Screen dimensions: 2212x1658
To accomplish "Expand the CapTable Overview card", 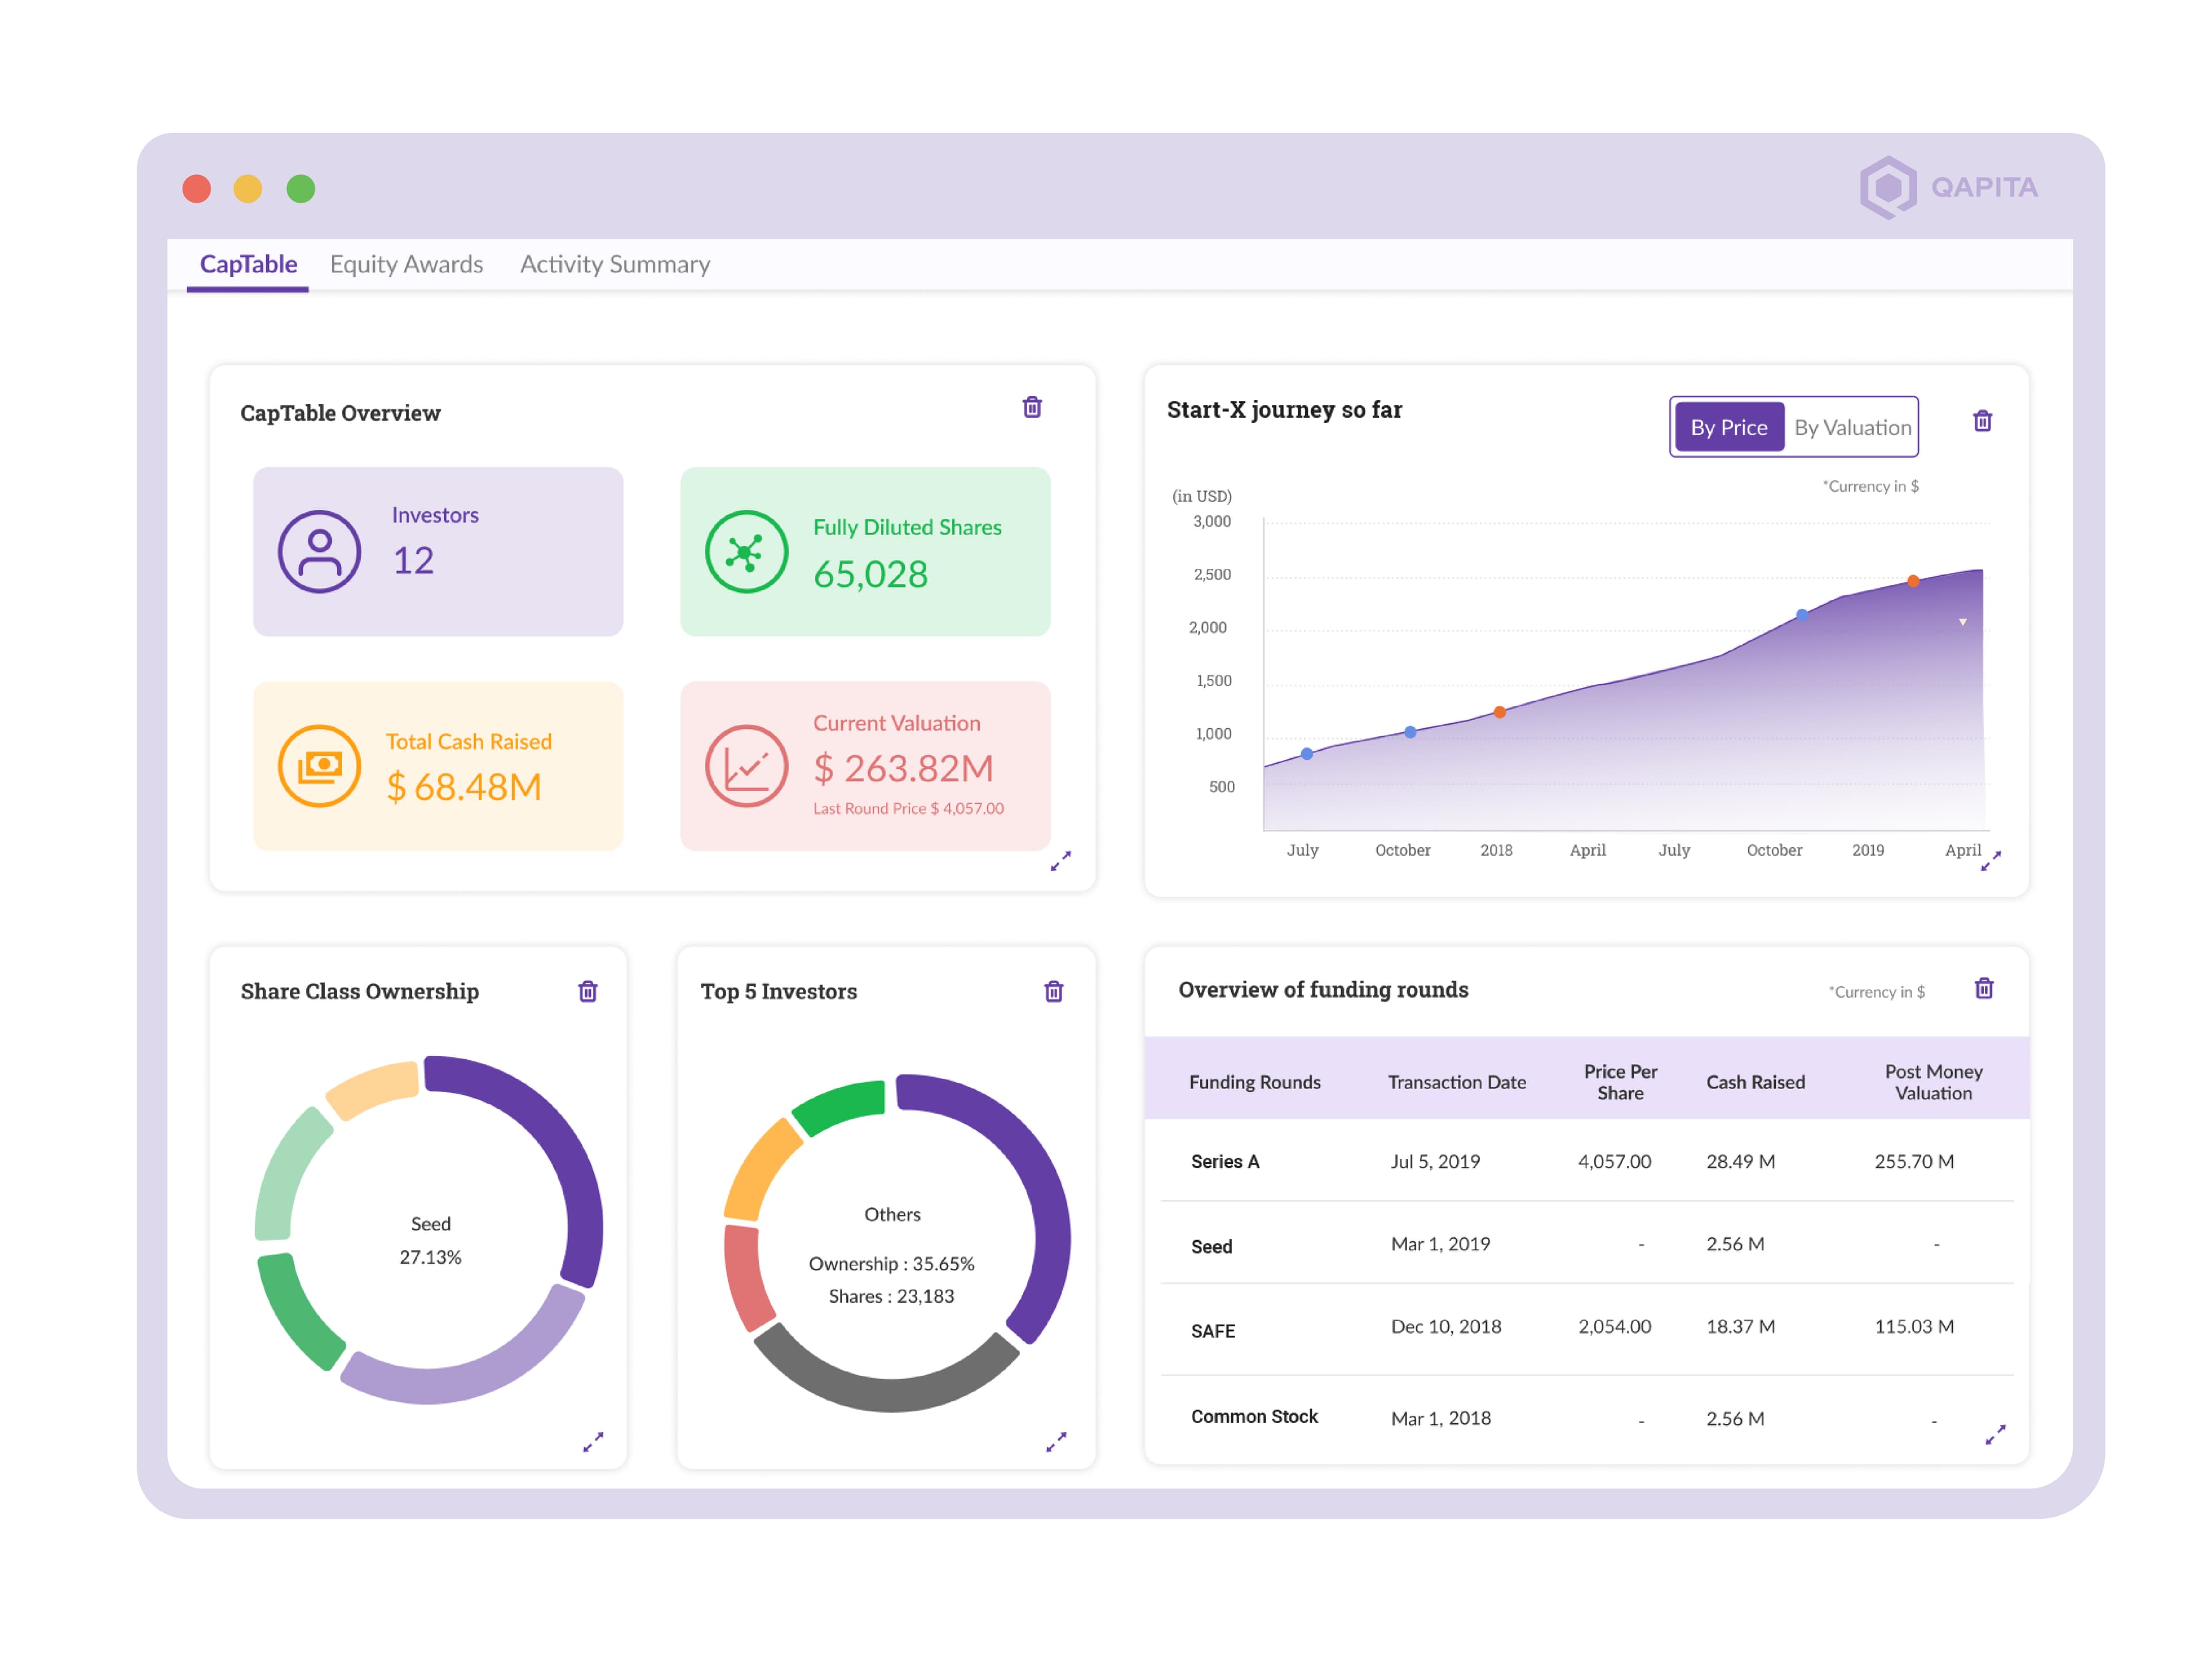I will [x=1061, y=861].
